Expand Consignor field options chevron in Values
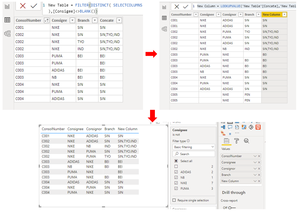This screenshot has height=214, width=299. (x=255, y=169)
